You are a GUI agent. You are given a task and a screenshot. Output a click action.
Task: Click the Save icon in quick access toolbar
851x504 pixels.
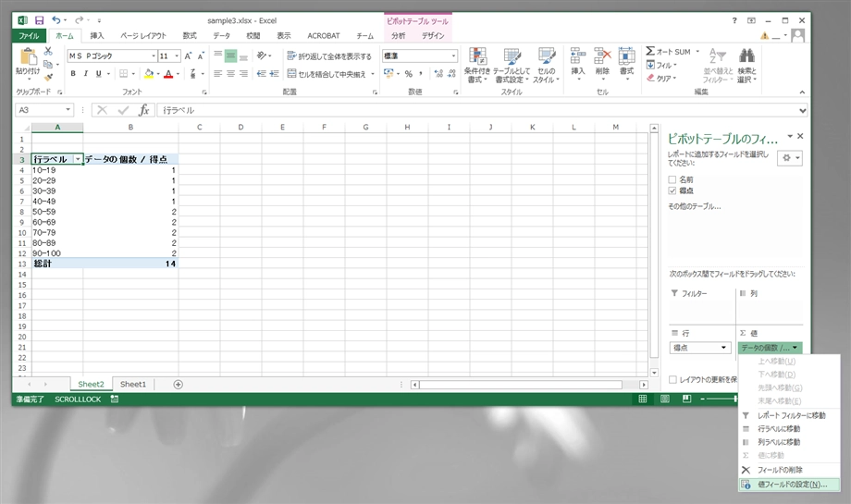[39, 20]
